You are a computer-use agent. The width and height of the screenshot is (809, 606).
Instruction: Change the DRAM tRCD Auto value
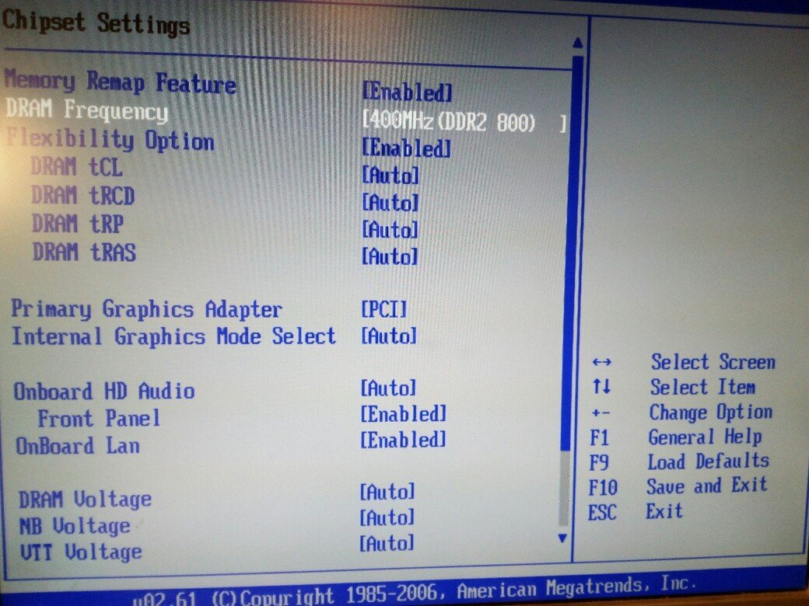tap(390, 203)
